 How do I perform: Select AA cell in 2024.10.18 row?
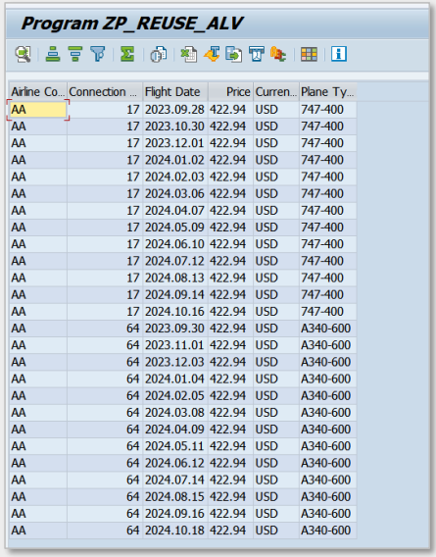[38, 531]
